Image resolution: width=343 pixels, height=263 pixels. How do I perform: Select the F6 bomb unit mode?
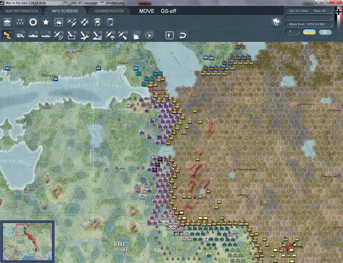(72, 35)
